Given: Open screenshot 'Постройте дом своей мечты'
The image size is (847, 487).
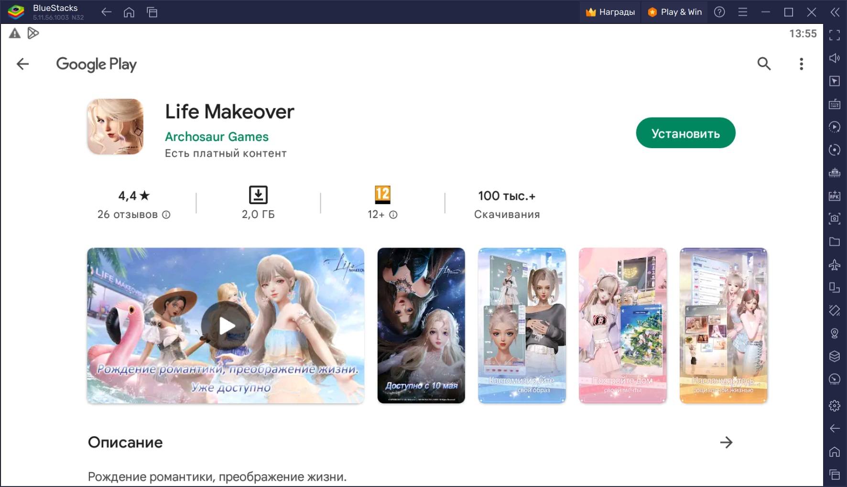Looking at the screenshot, I should (623, 325).
